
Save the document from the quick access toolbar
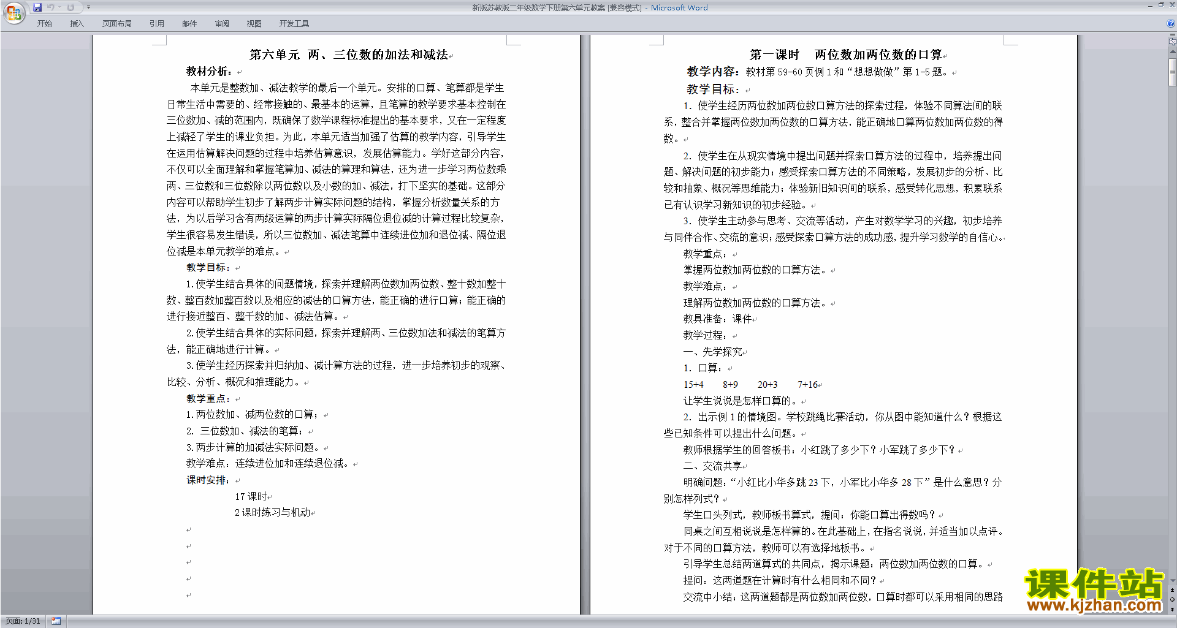37,7
